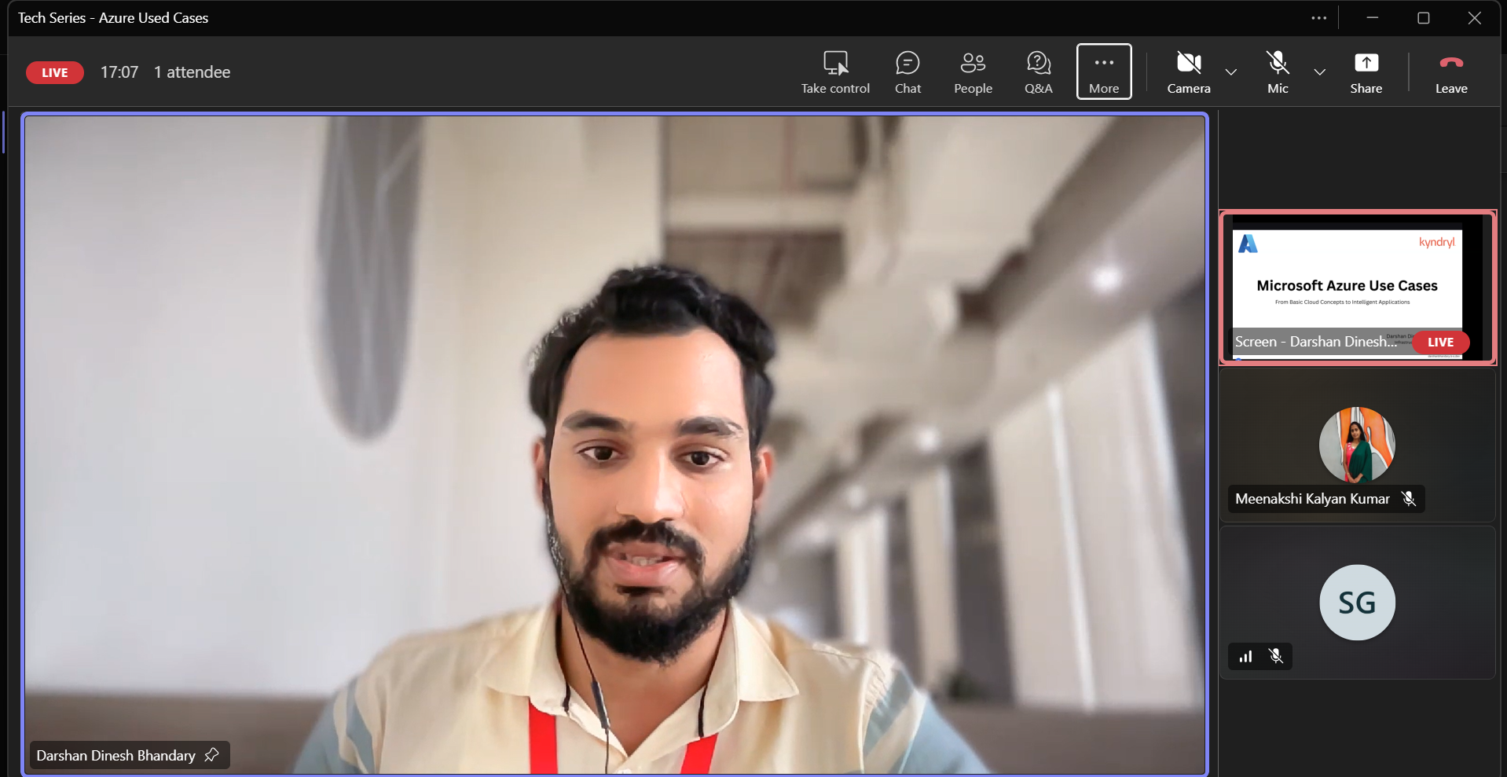Image resolution: width=1507 pixels, height=777 pixels.
Task: Open the Q&A panel
Action: point(1038,72)
